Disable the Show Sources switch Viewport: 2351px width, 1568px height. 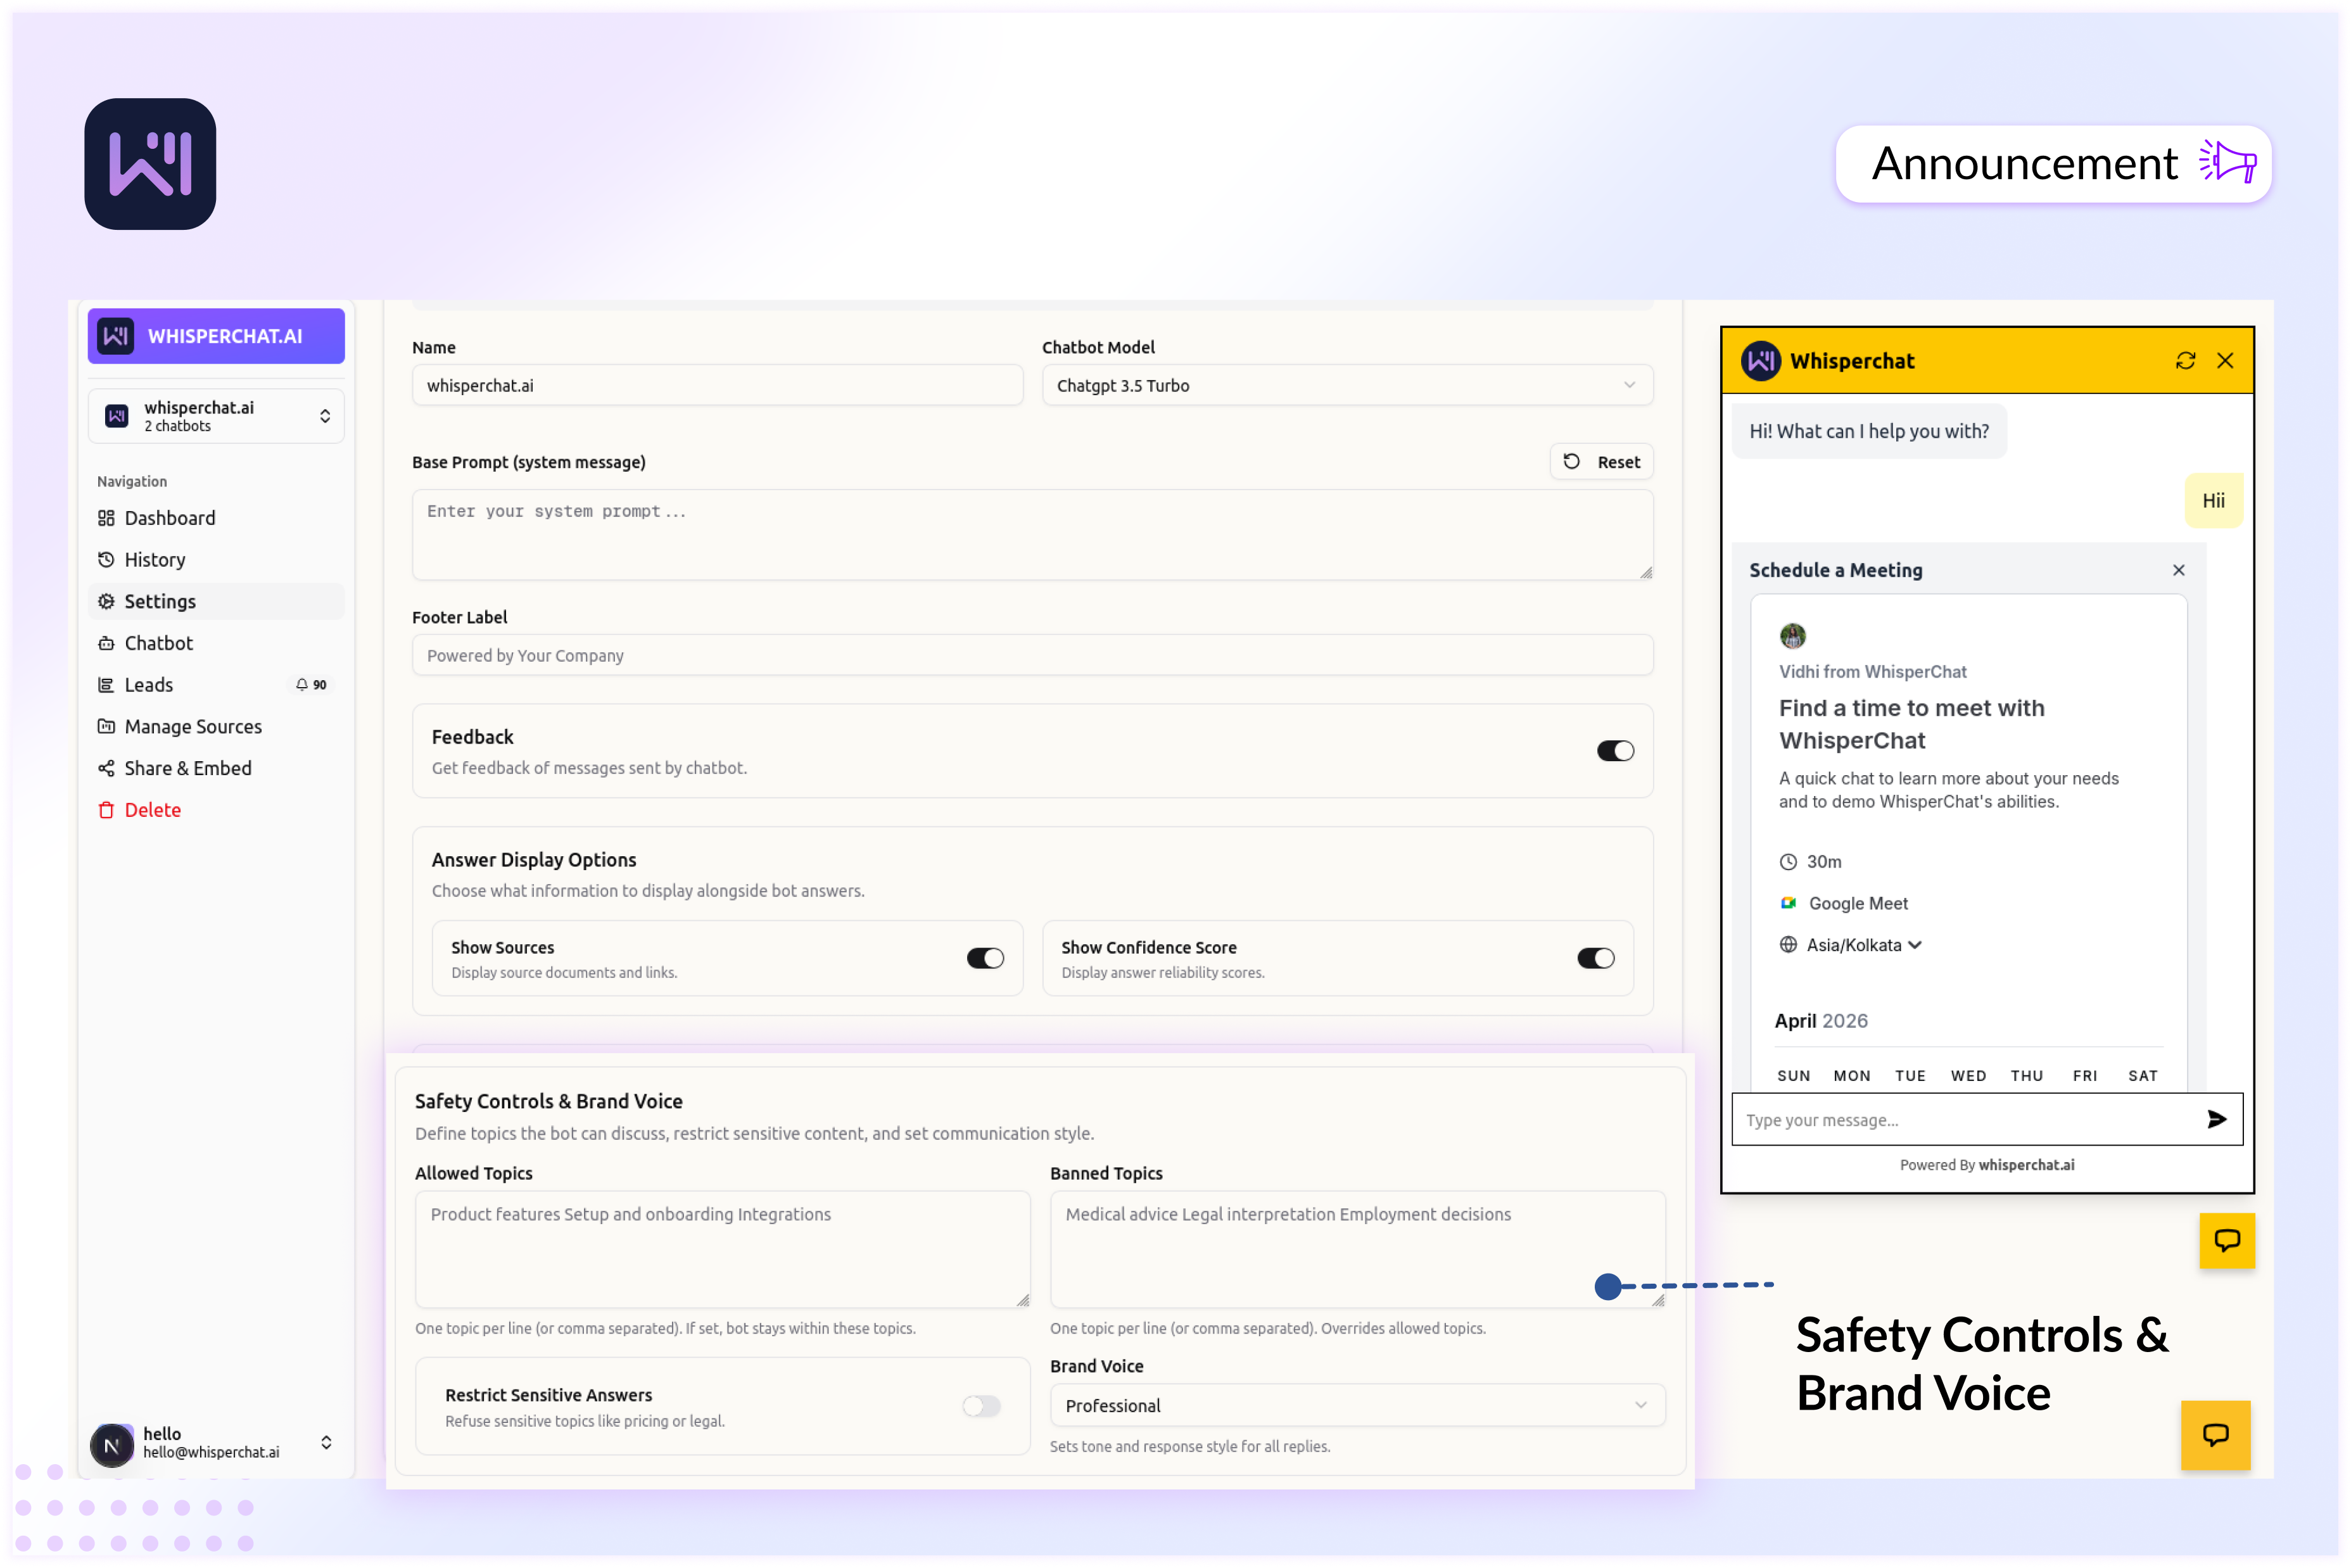[x=985, y=958]
